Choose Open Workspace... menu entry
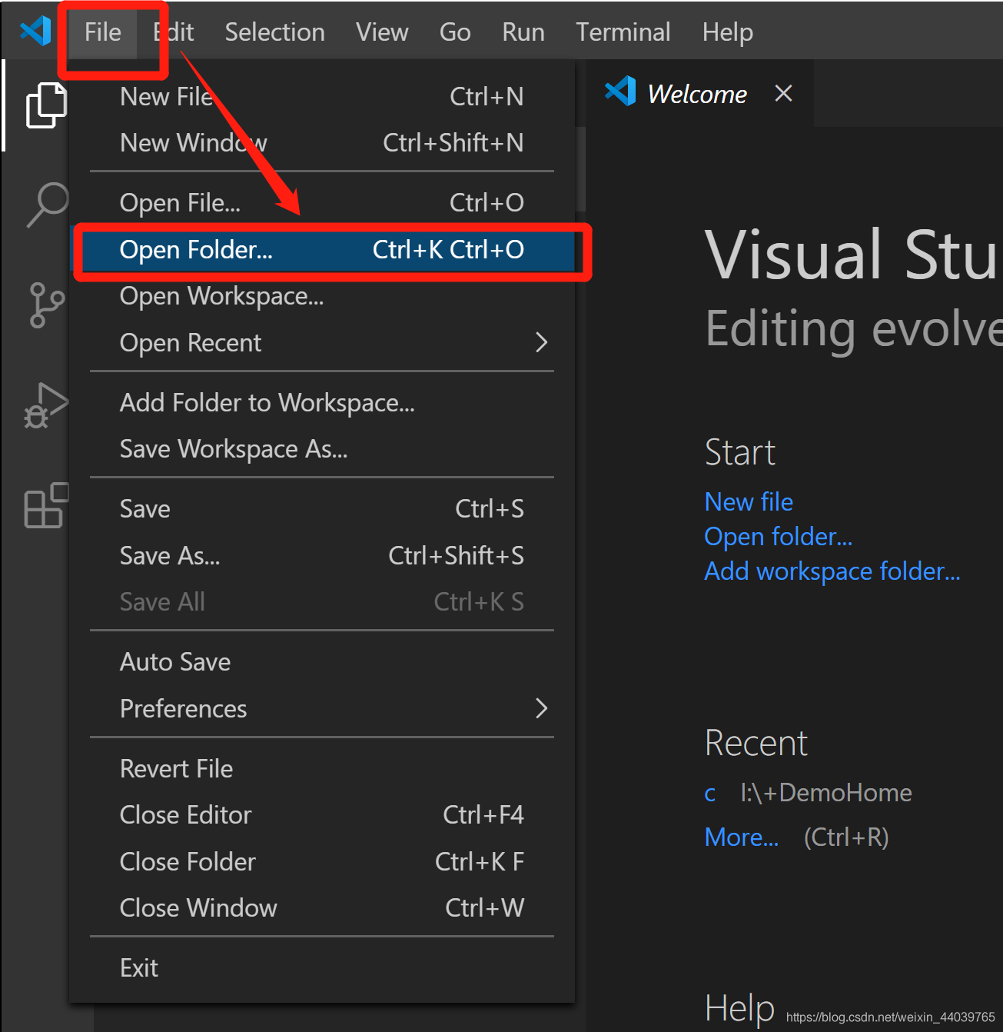 pos(322,296)
